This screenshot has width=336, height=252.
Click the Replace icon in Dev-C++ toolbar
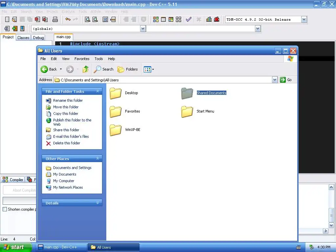(95, 19)
